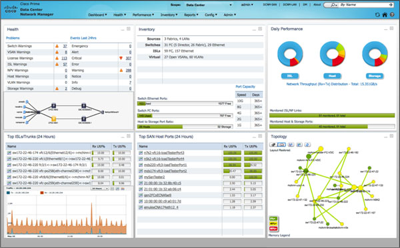Submit search with arrow icon
The width and height of the screenshot is (400, 248).
point(391,5)
